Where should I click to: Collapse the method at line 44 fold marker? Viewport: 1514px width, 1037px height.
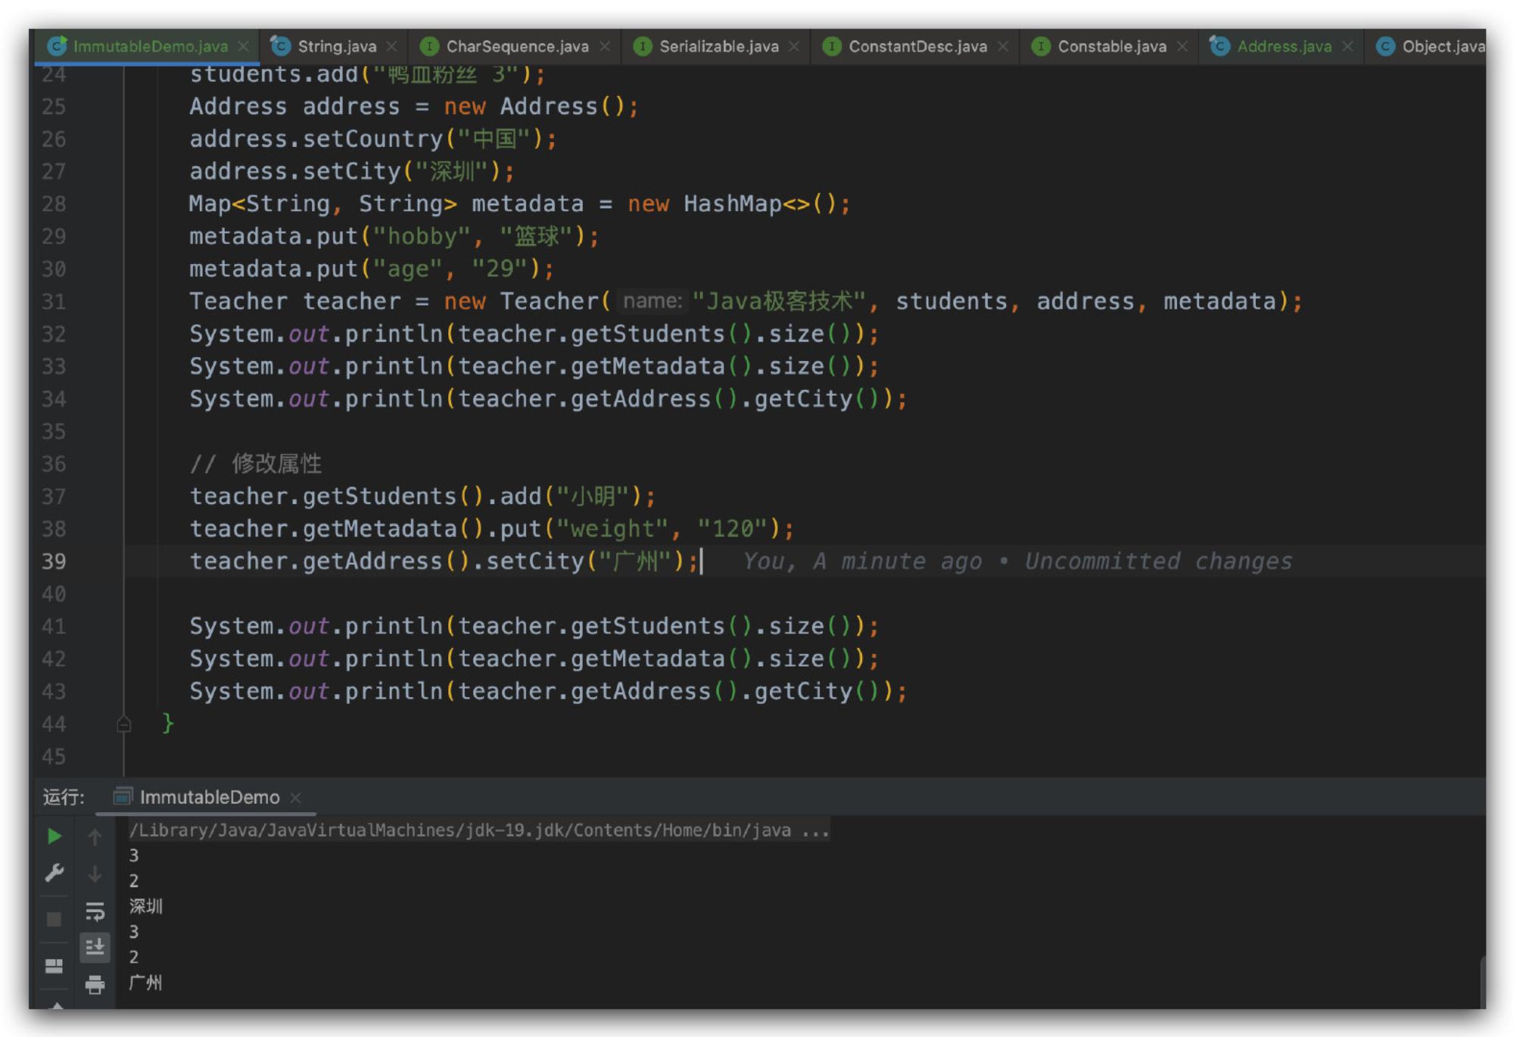tap(124, 724)
